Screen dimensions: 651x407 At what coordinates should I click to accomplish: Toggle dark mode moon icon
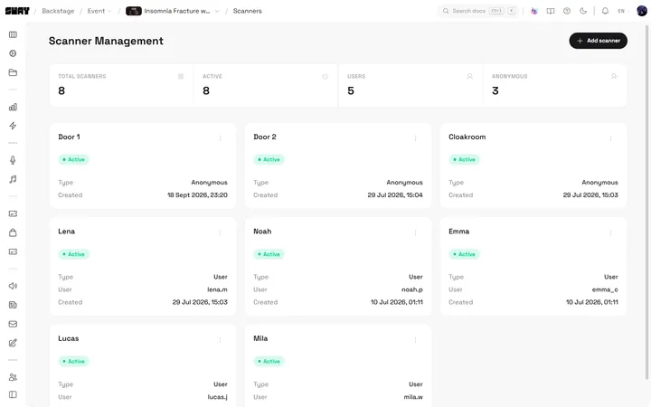coord(583,11)
